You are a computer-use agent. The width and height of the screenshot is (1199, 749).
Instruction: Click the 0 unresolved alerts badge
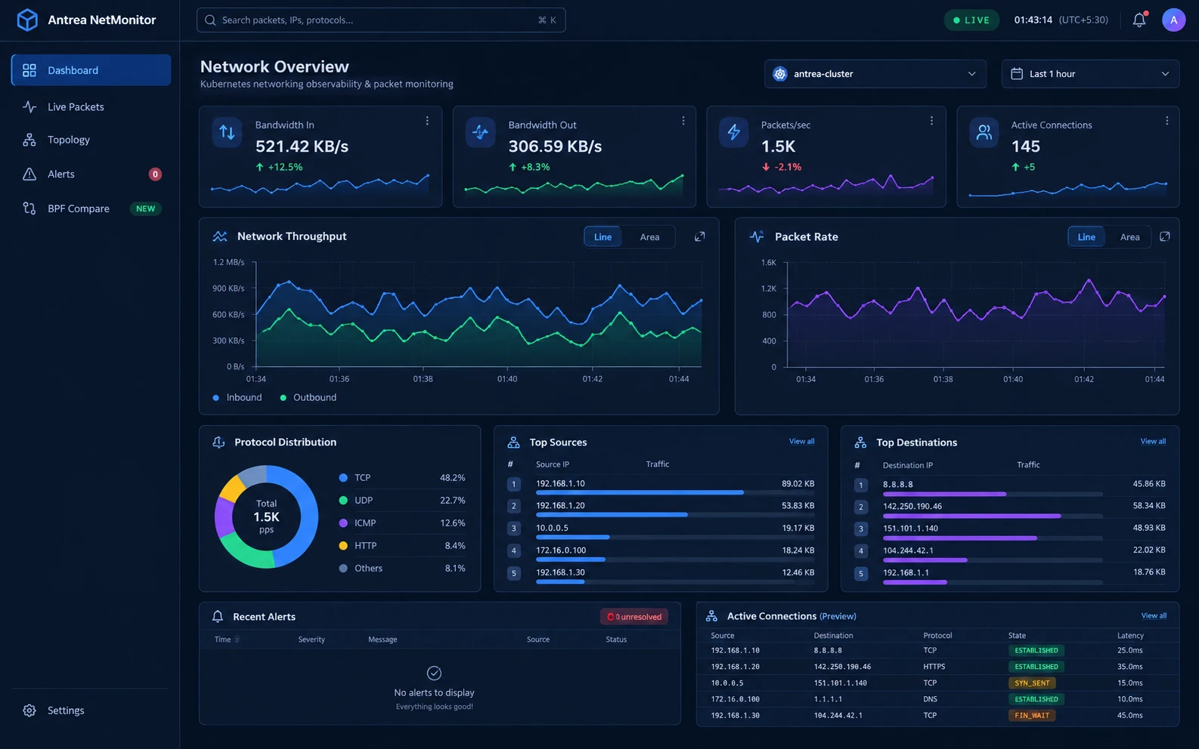pyautogui.click(x=634, y=617)
